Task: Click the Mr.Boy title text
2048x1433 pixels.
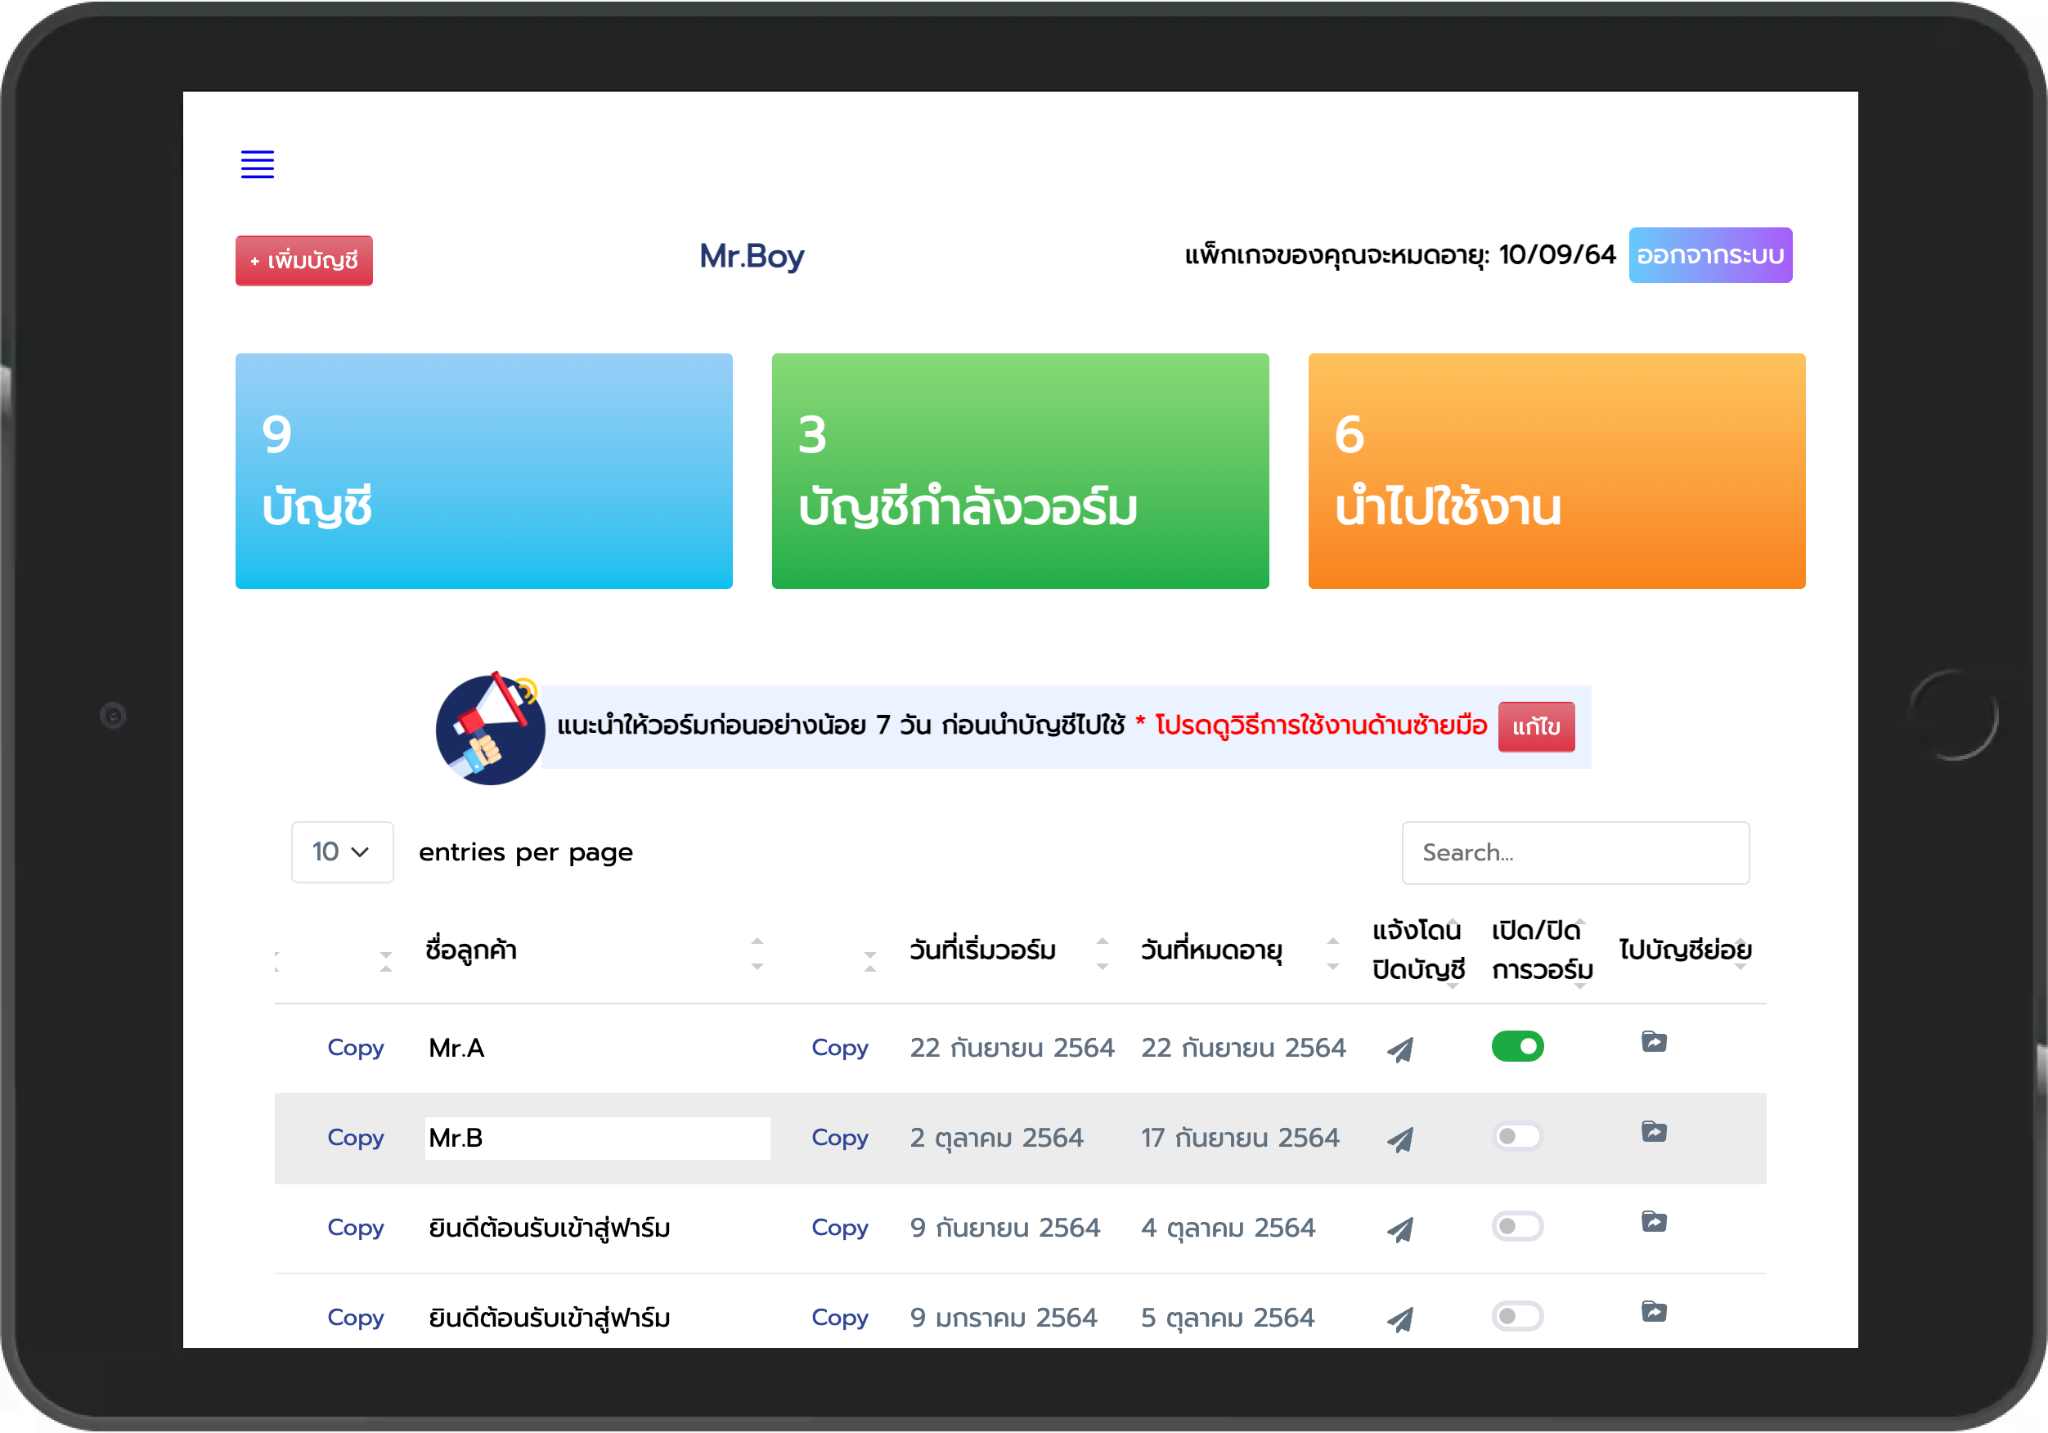Action: tap(751, 257)
